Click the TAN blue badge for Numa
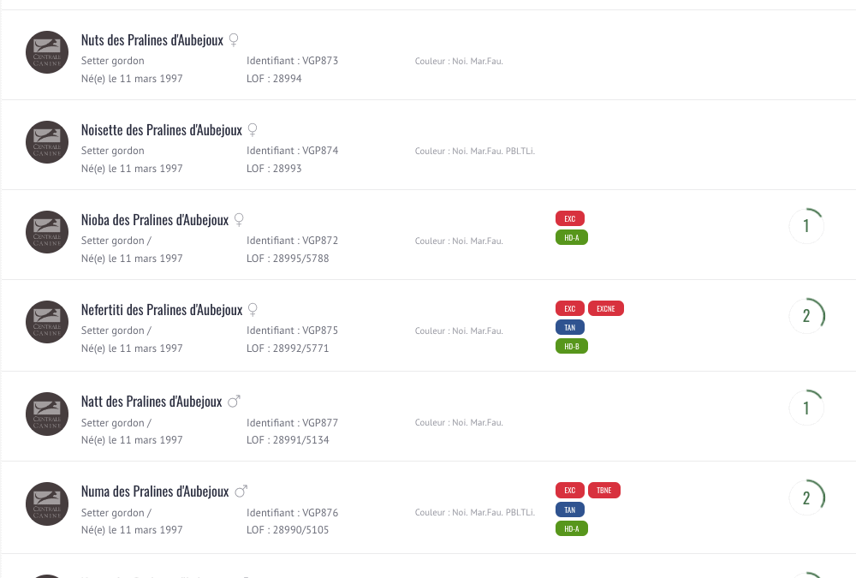 tap(570, 509)
